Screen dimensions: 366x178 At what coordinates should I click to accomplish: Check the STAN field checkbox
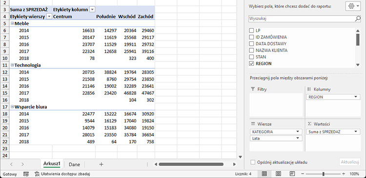pyautogui.click(x=251, y=57)
